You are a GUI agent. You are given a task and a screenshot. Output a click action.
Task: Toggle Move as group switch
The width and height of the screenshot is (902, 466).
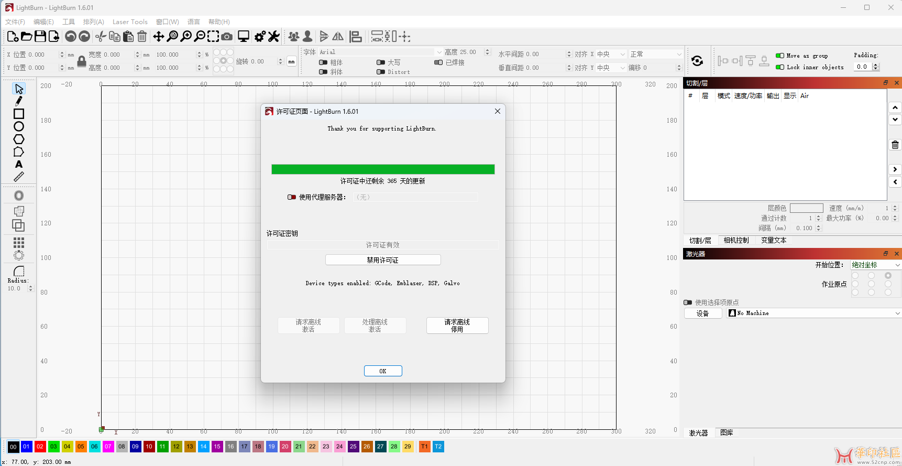pos(780,56)
